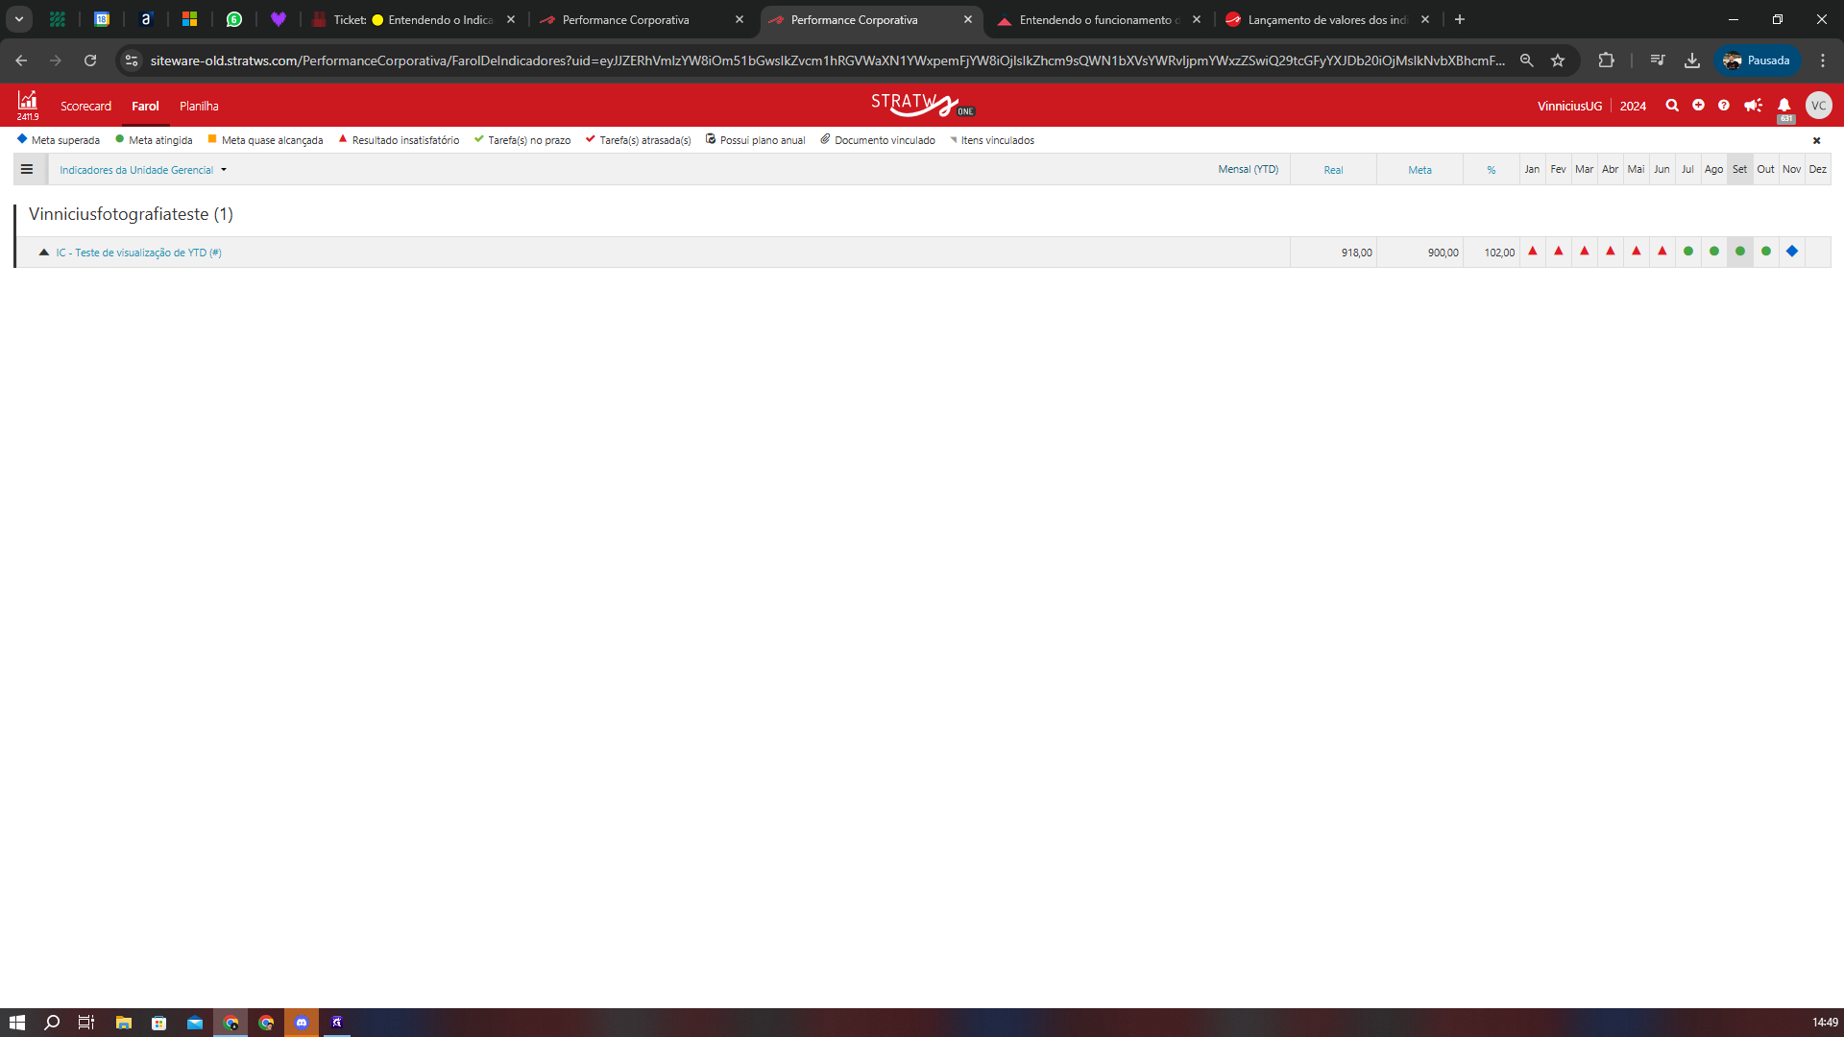Click the Jan red triangle status
Image resolution: width=1844 pixels, height=1037 pixels.
click(1533, 251)
